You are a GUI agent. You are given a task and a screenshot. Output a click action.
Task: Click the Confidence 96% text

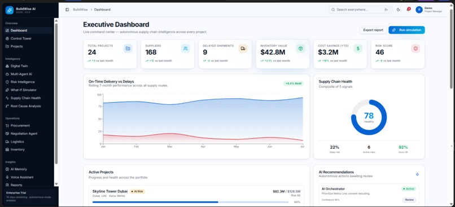[x=330, y=200]
